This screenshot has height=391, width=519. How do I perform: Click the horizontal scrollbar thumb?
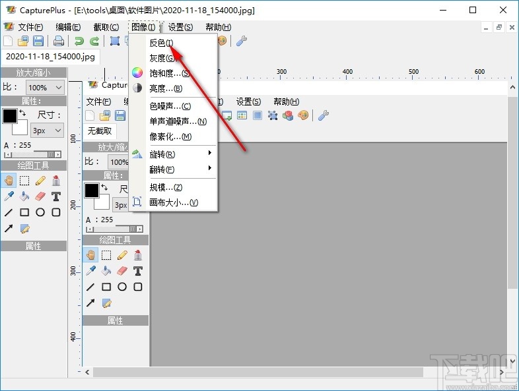(258, 372)
